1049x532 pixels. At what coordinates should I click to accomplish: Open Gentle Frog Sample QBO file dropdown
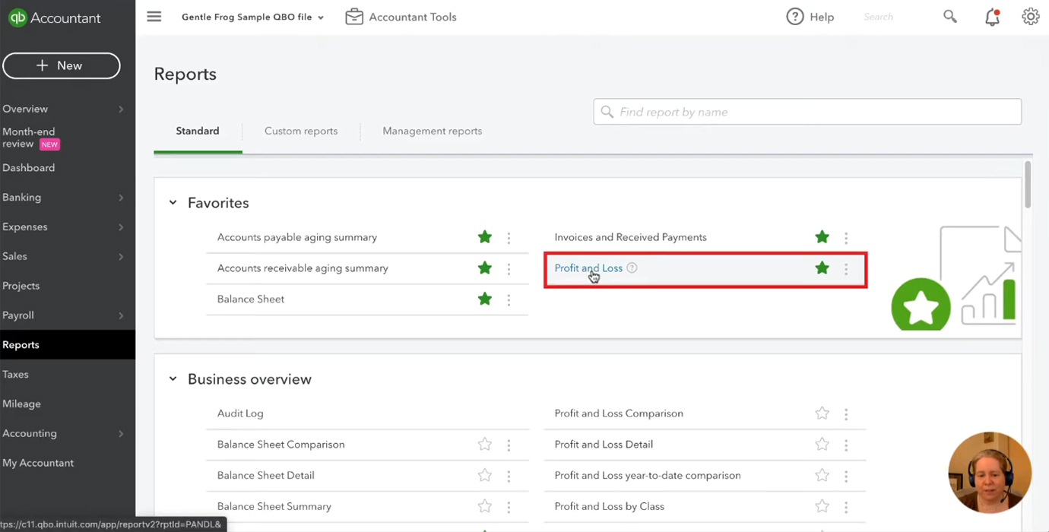[252, 17]
